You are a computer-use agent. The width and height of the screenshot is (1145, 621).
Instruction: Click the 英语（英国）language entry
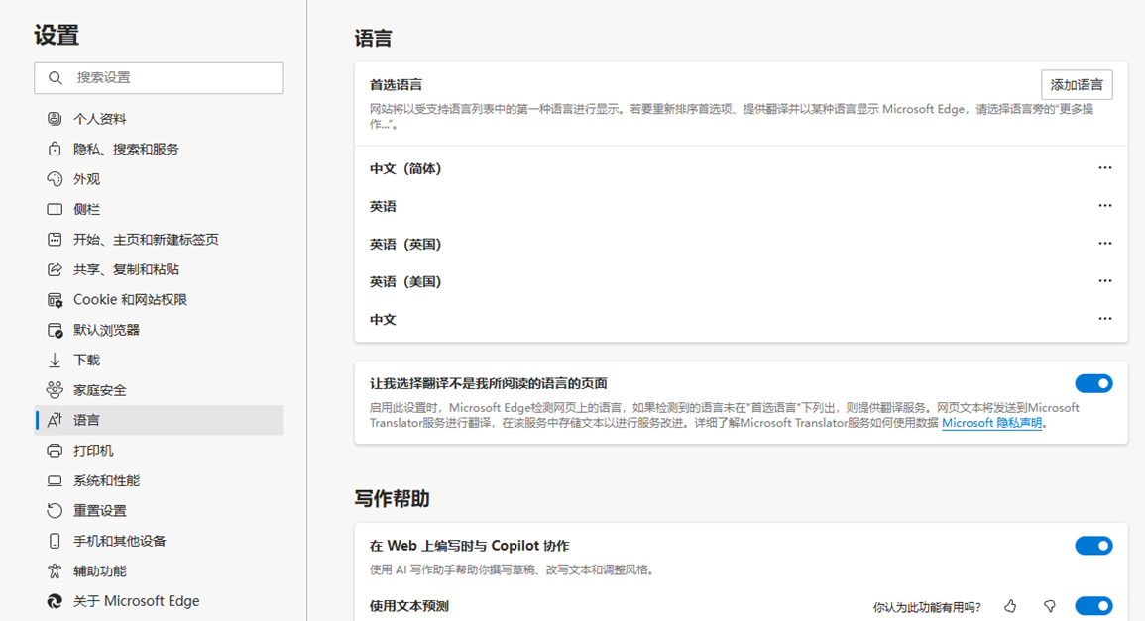point(406,244)
